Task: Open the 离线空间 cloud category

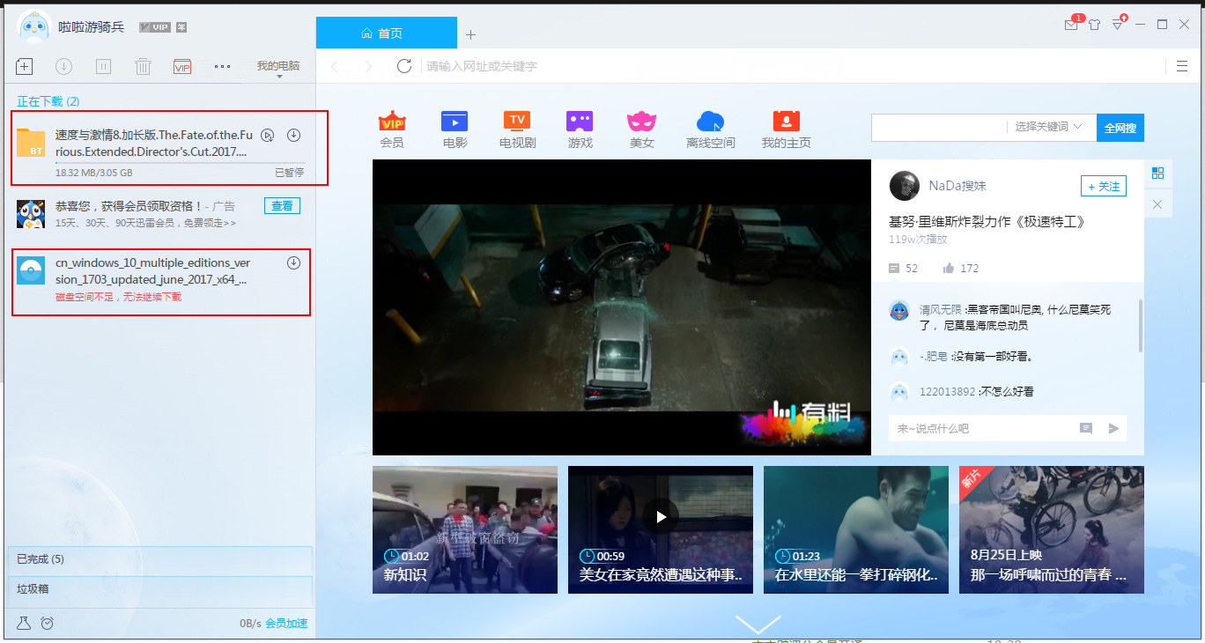Action: [x=710, y=129]
